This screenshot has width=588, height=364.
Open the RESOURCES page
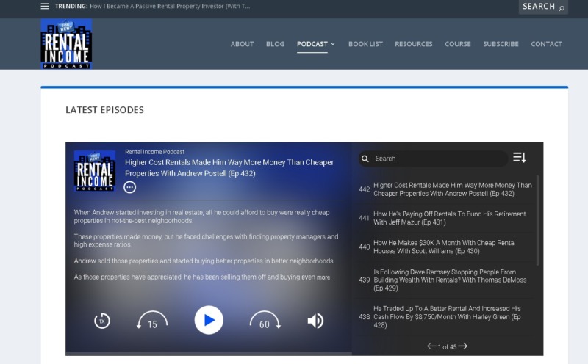pyautogui.click(x=414, y=44)
